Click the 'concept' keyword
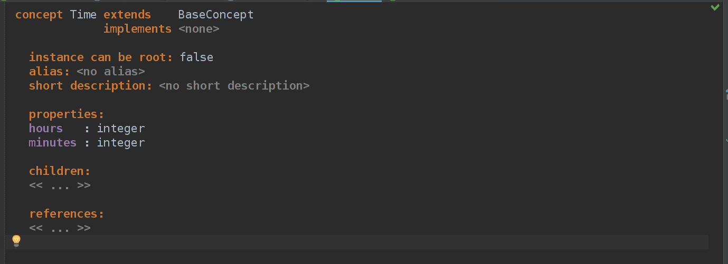 39,15
